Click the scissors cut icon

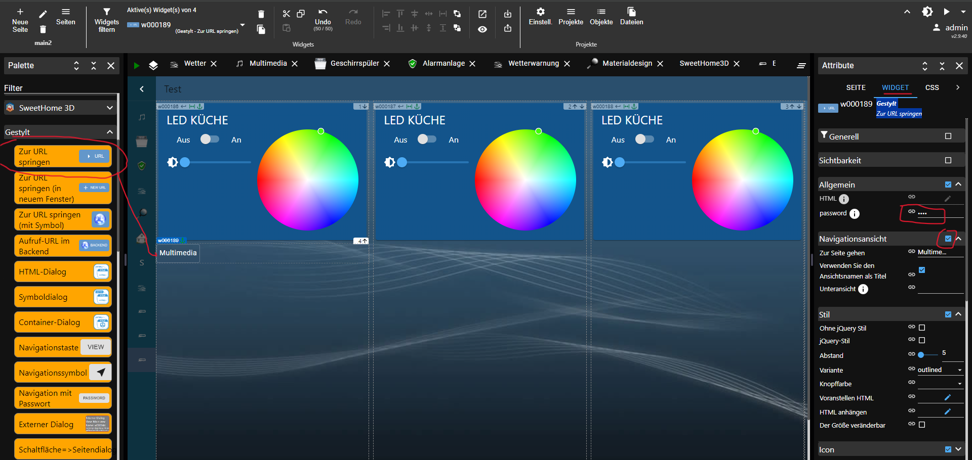[287, 14]
